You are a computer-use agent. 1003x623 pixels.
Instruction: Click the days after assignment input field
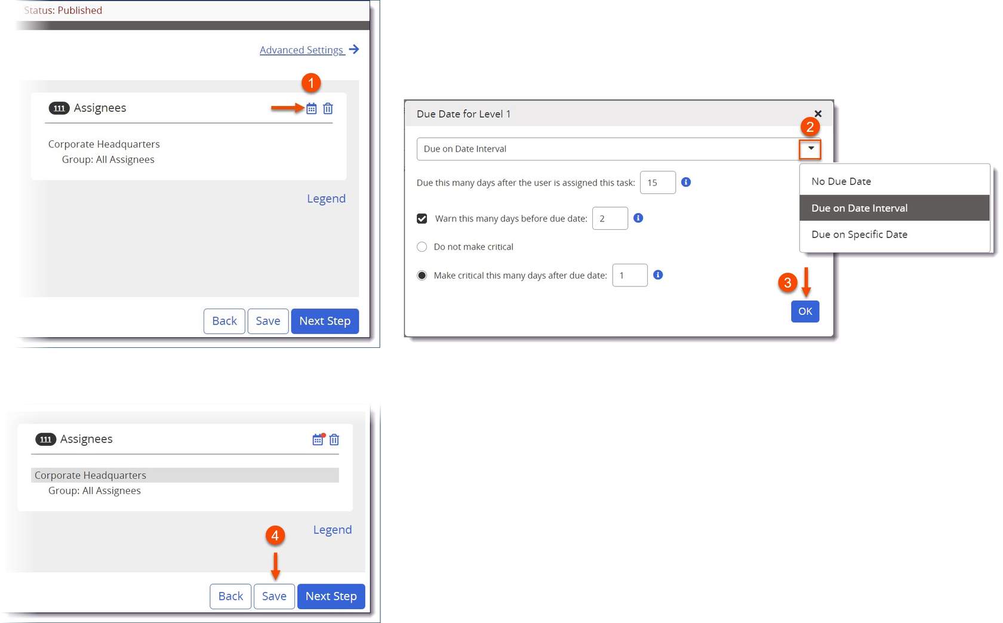(x=657, y=183)
